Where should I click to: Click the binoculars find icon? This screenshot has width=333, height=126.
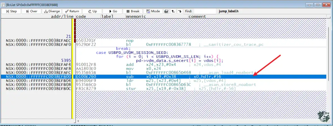tap(166, 11)
